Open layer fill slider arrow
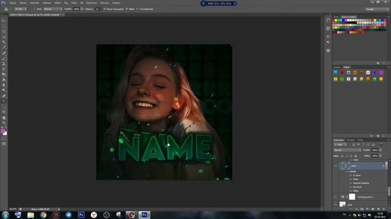The width and height of the screenshot is (391, 219). pos(381,156)
